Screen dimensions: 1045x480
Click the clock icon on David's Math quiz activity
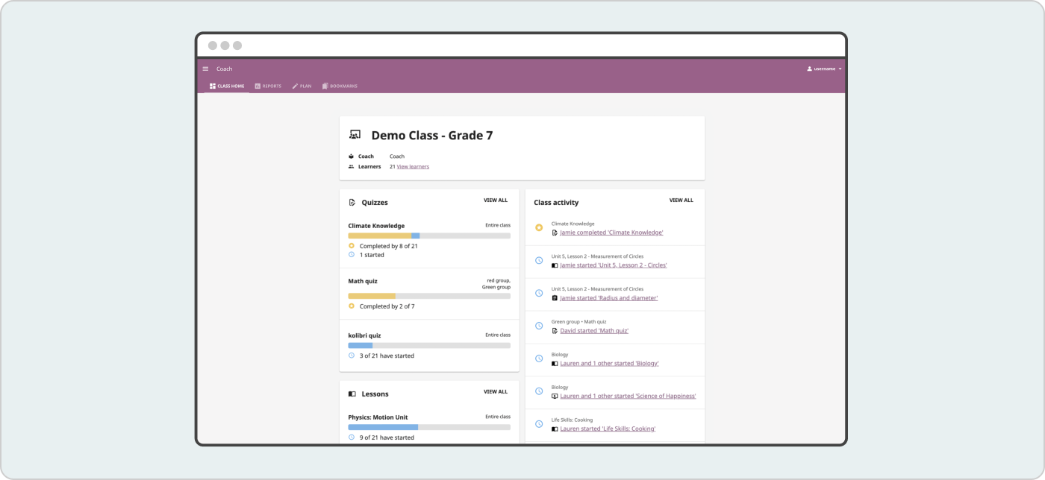539,326
